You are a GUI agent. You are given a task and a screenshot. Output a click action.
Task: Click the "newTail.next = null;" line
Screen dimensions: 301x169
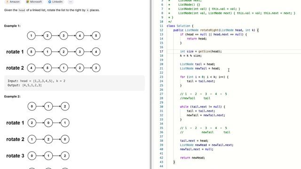click(x=197, y=149)
